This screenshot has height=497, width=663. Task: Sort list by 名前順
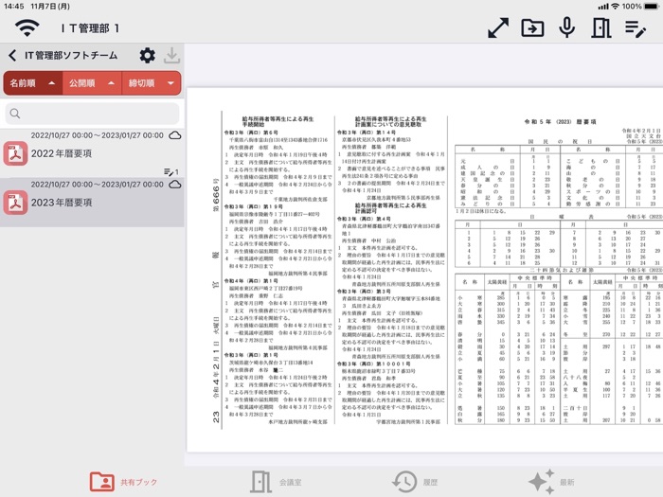click(33, 83)
